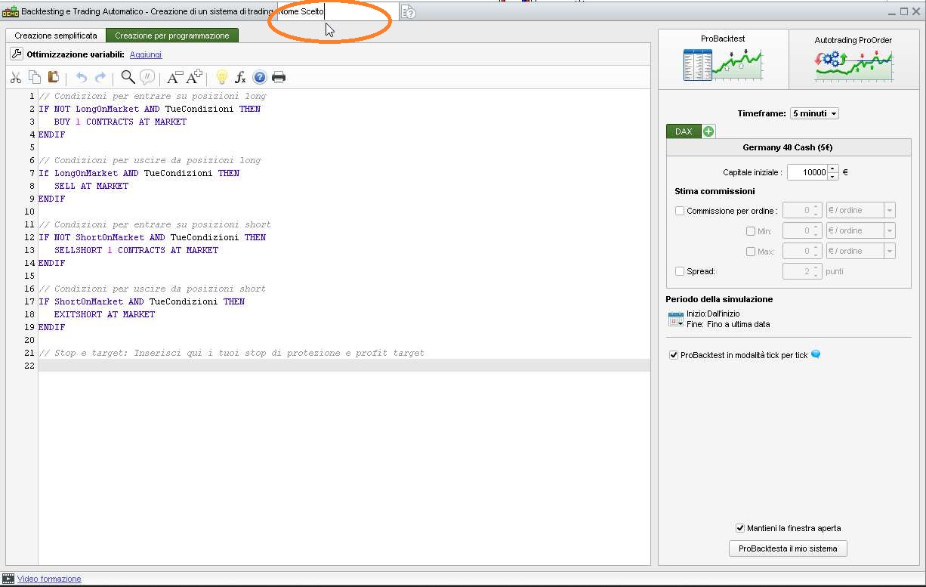Open help with the blue question icon
This screenshot has height=587, width=926.
pos(260,77)
